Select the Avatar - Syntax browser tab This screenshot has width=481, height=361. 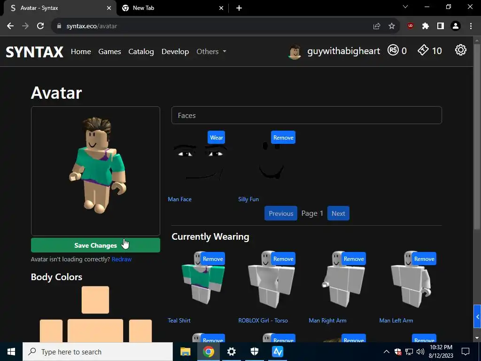click(60, 8)
